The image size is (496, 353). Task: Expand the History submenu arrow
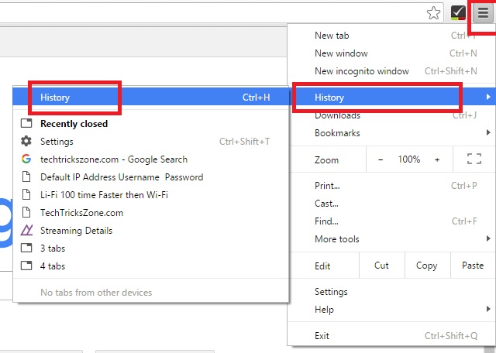click(x=487, y=98)
